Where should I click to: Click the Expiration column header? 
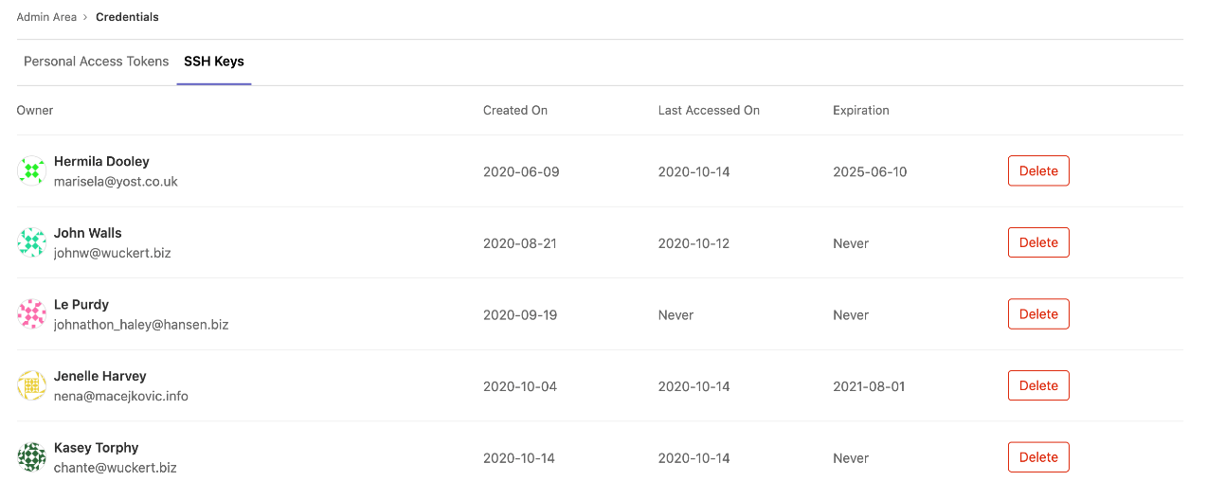(860, 111)
